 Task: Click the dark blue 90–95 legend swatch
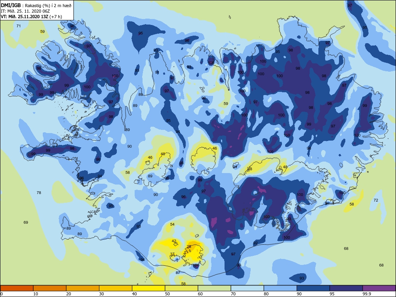tap(313, 288)
